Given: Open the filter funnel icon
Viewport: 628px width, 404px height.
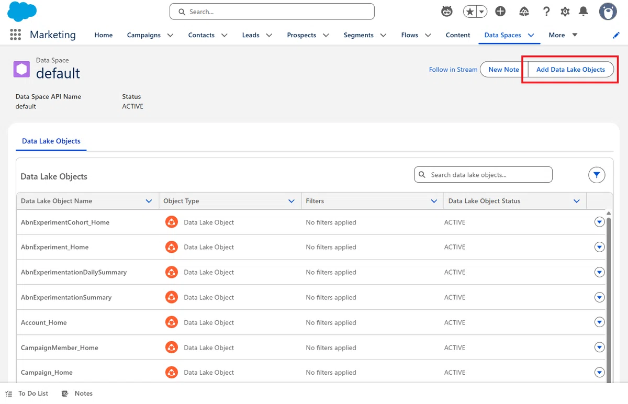Looking at the screenshot, I should tap(597, 175).
